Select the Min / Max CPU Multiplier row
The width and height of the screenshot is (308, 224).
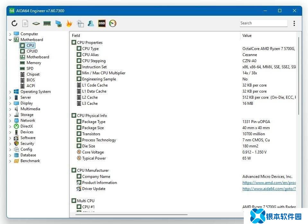pyautogui.click(x=184, y=73)
